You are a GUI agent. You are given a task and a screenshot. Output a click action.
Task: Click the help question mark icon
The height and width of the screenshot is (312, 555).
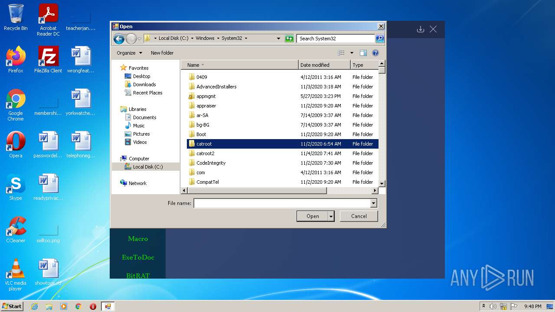[375, 53]
